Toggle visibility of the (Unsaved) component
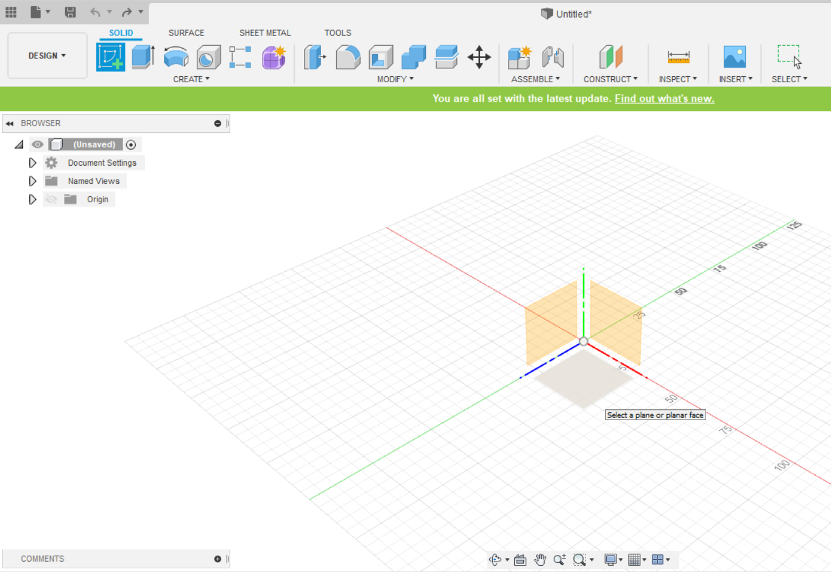 click(x=38, y=145)
